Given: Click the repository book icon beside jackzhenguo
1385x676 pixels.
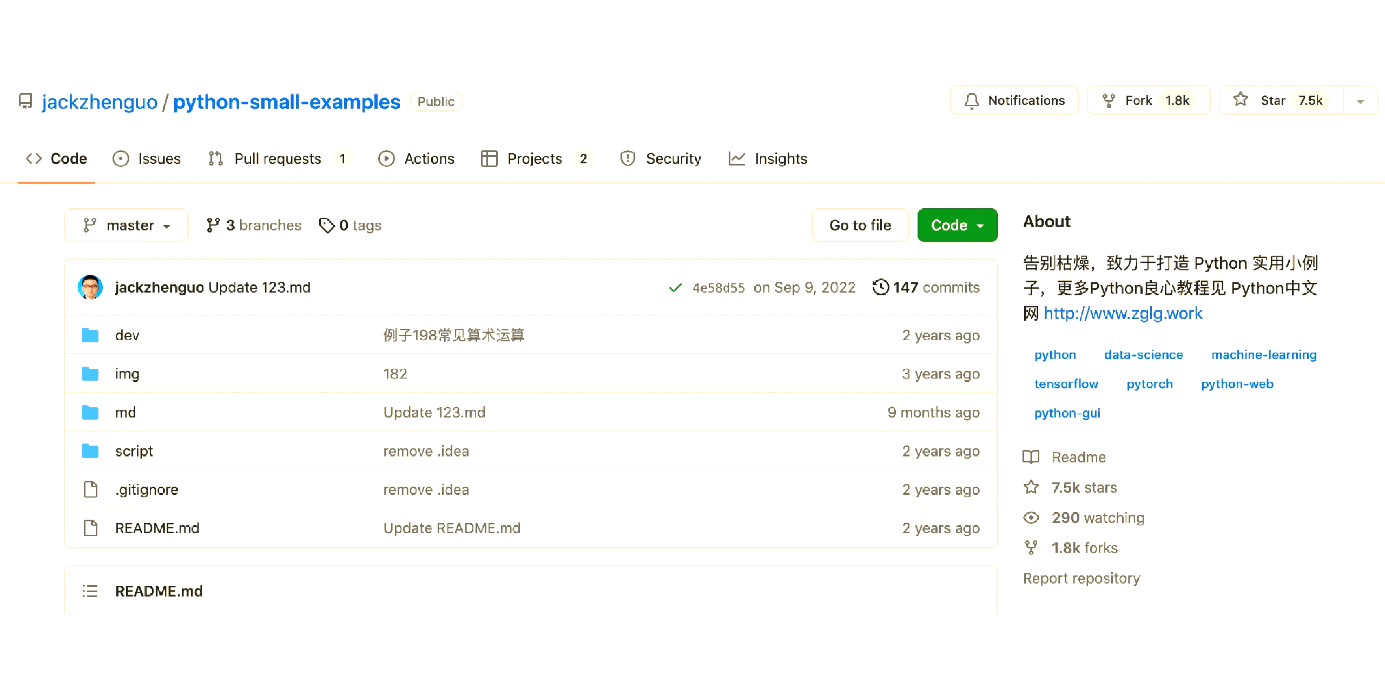Looking at the screenshot, I should pyautogui.click(x=25, y=101).
